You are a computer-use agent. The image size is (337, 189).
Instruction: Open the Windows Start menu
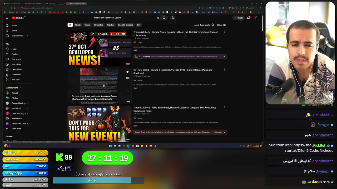point(110,146)
